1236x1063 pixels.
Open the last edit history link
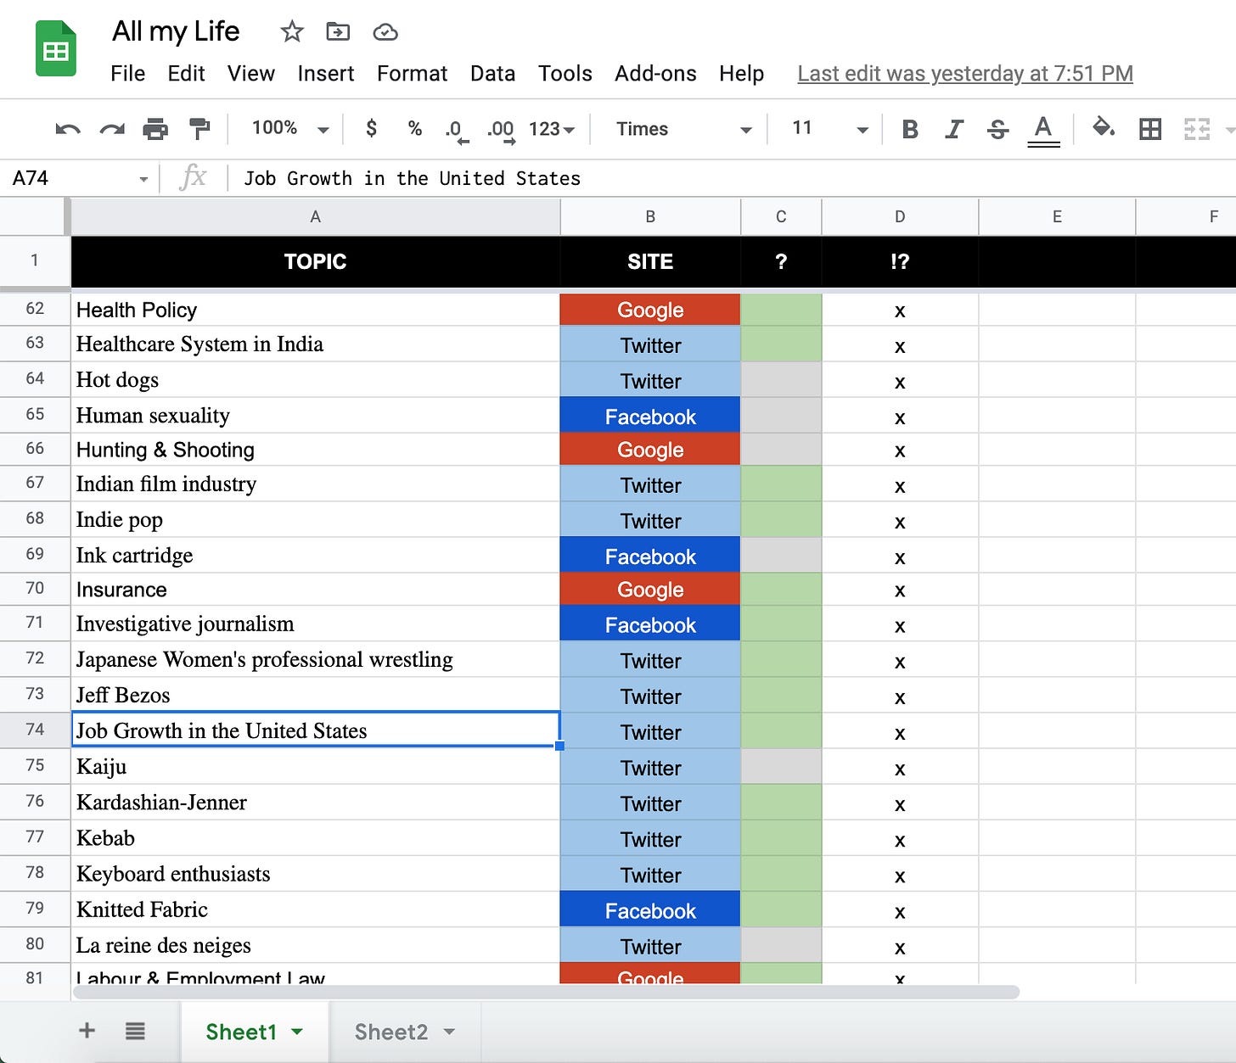click(965, 74)
